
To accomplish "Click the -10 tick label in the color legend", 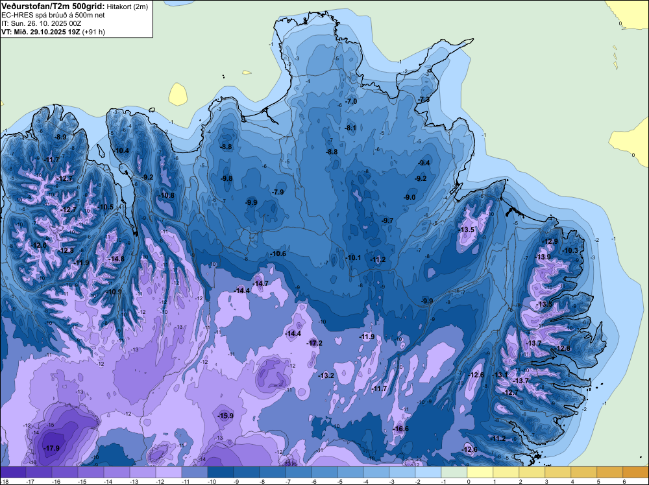I will [x=211, y=481].
